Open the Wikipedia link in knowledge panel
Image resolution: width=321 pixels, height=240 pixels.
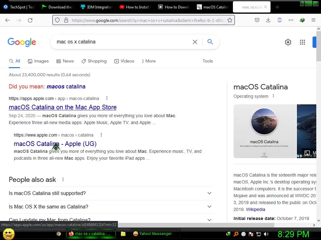[x=255, y=209]
